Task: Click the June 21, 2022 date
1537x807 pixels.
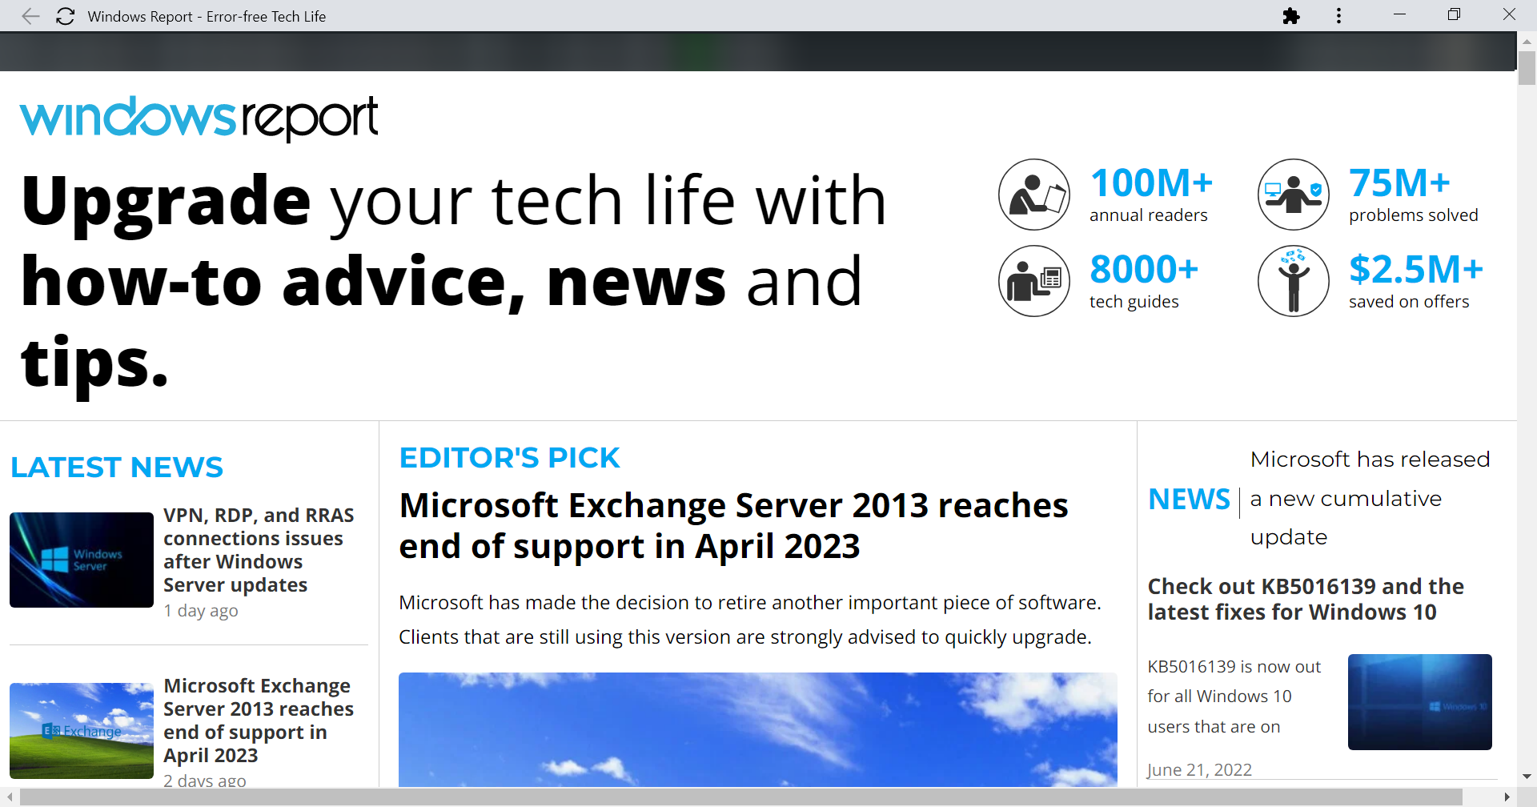Action: [x=1199, y=769]
